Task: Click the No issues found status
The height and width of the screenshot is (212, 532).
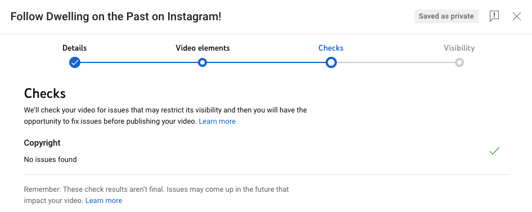Action: tap(50, 160)
